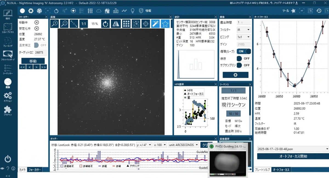
Task: Zoom in on the image with magnifier plus
Action: click(x=55, y=24)
